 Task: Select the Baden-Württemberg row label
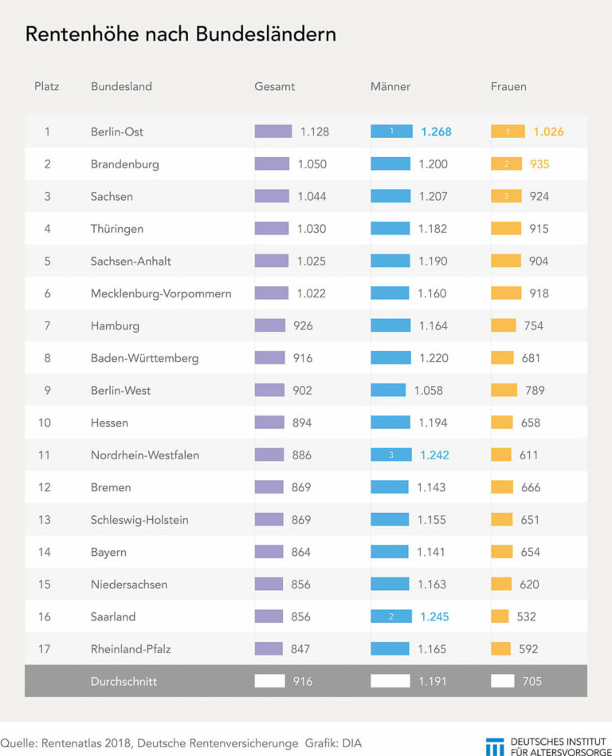pyautogui.click(x=144, y=358)
